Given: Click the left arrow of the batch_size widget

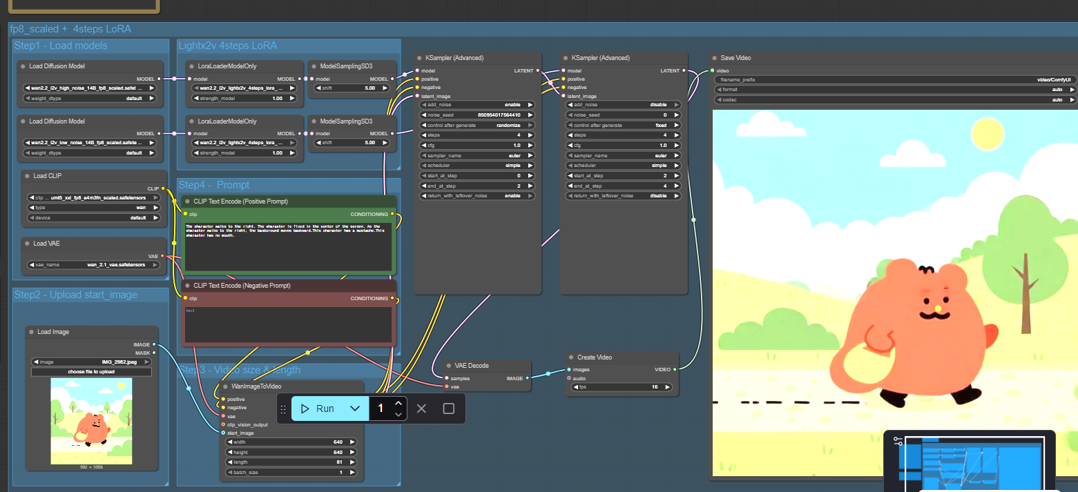Looking at the screenshot, I should pyautogui.click(x=231, y=473).
